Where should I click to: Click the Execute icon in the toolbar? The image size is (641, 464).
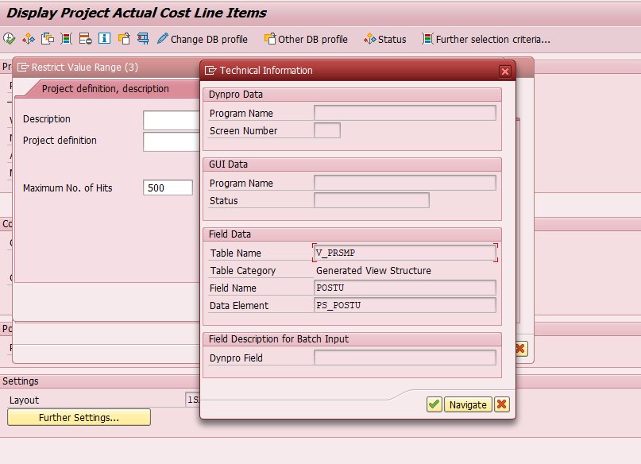click(9, 38)
